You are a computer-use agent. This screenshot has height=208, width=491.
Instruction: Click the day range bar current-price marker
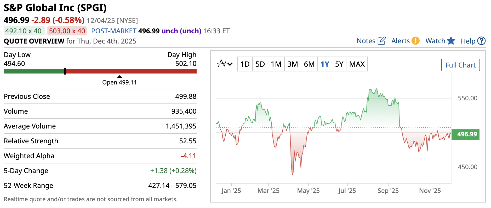65,71
